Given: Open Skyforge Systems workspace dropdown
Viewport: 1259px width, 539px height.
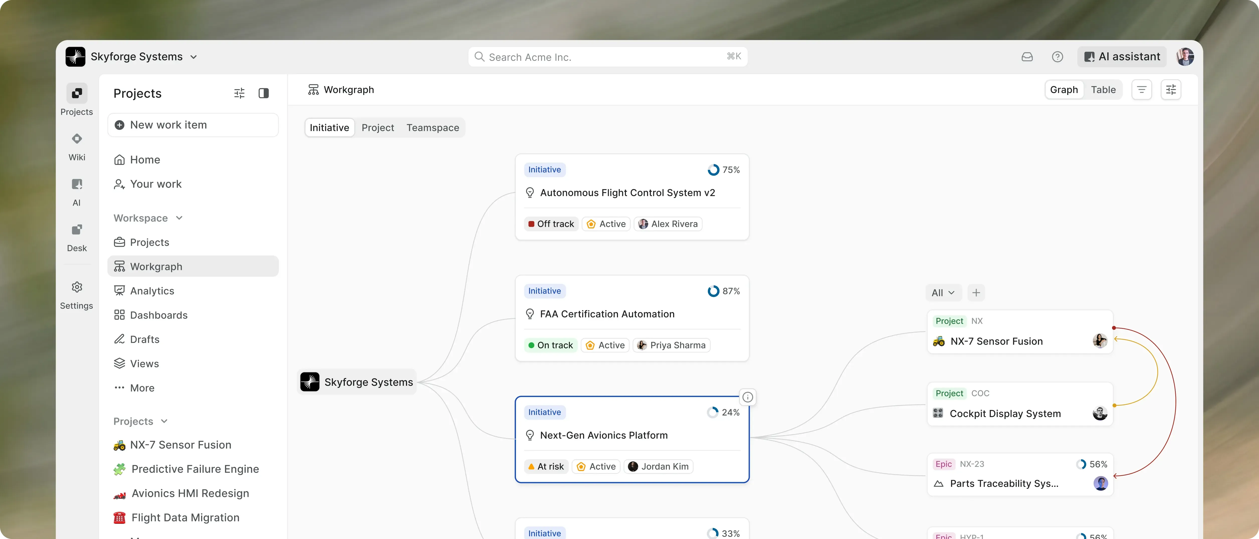Looking at the screenshot, I should [x=144, y=57].
